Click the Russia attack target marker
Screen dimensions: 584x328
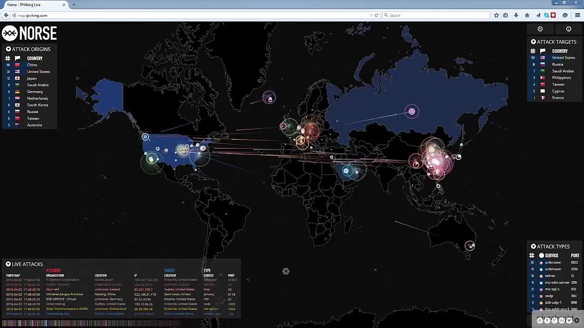[412, 111]
